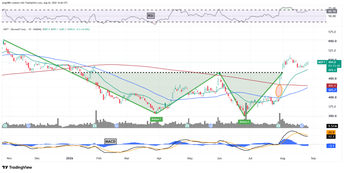Click the earnings E marker in late January
Viewport: 344px width, 173px height.
coord(95,126)
